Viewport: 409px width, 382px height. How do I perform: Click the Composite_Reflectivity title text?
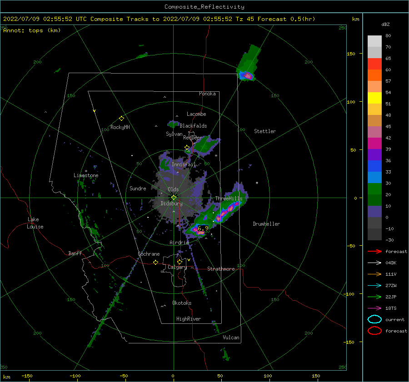204,7
